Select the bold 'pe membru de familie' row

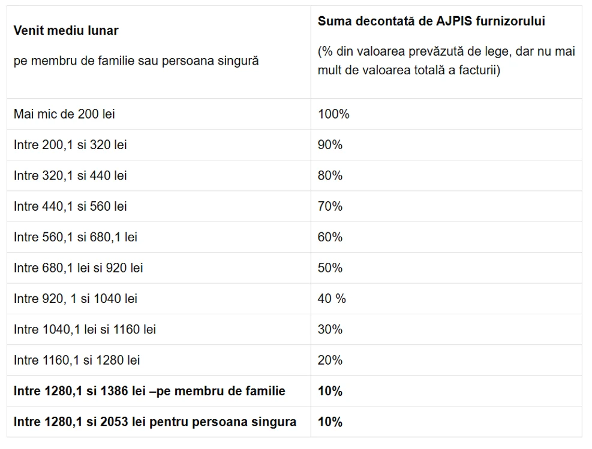coord(295,391)
